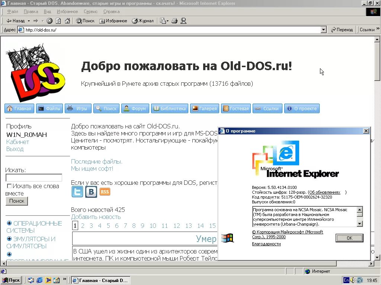
Task: Click the page vertical scrollbar up arrow
Action: pos(377,39)
